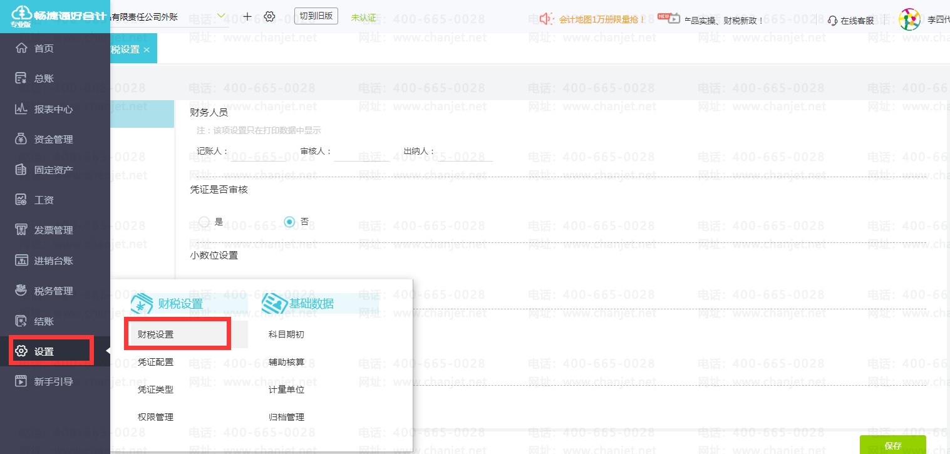Open 归档管理 menu entry
This screenshot has height=454, width=950.
[x=286, y=417]
